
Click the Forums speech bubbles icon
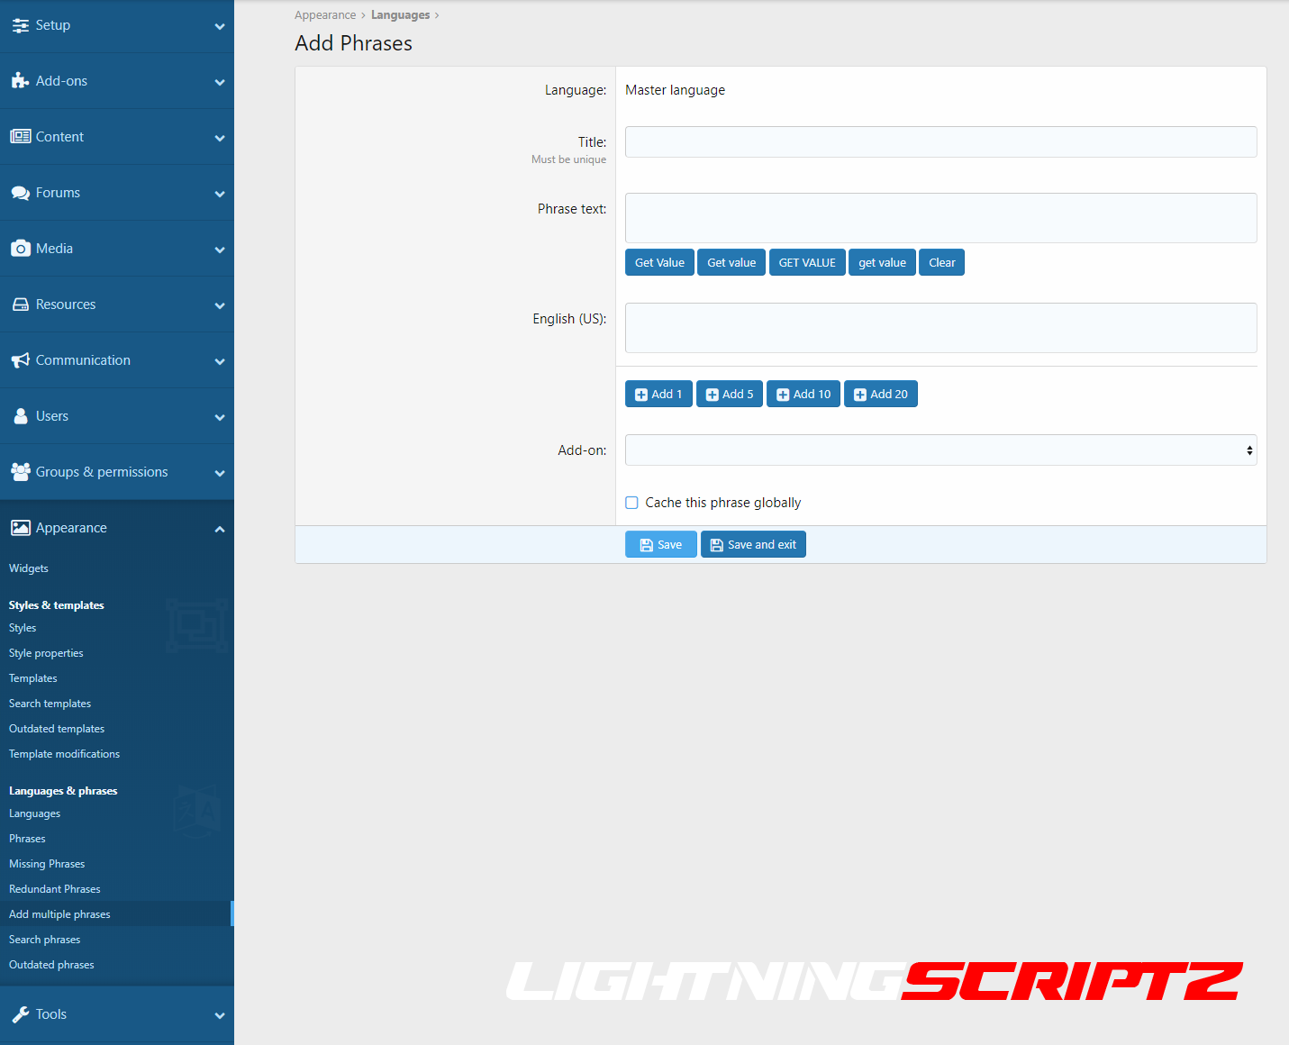coord(20,194)
